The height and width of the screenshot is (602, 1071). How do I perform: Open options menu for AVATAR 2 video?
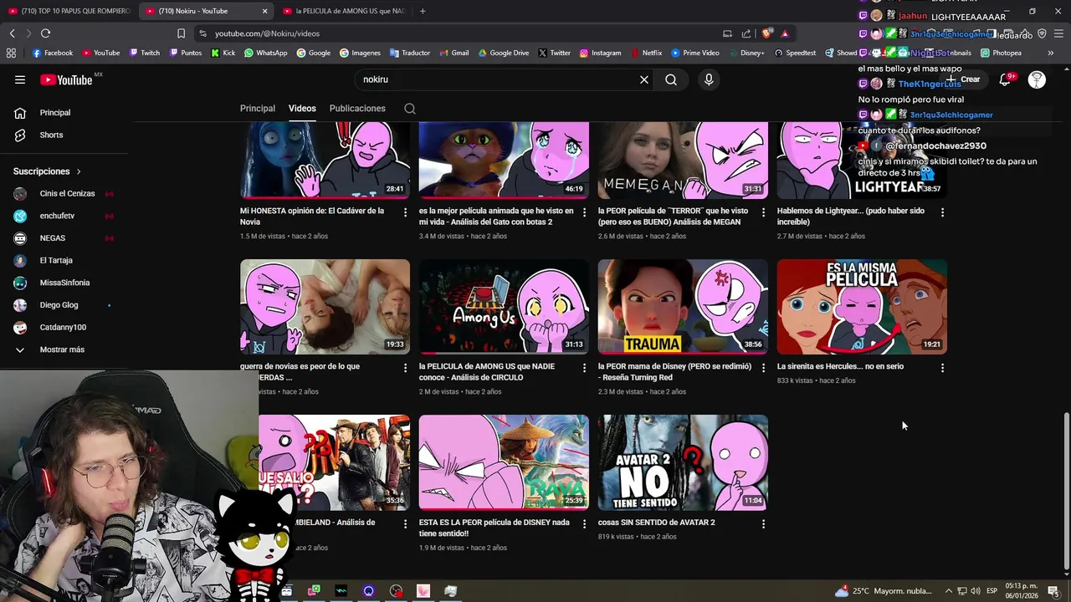[763, 523]
